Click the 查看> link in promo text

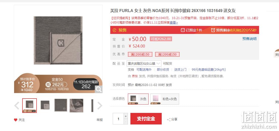[174, 23]
